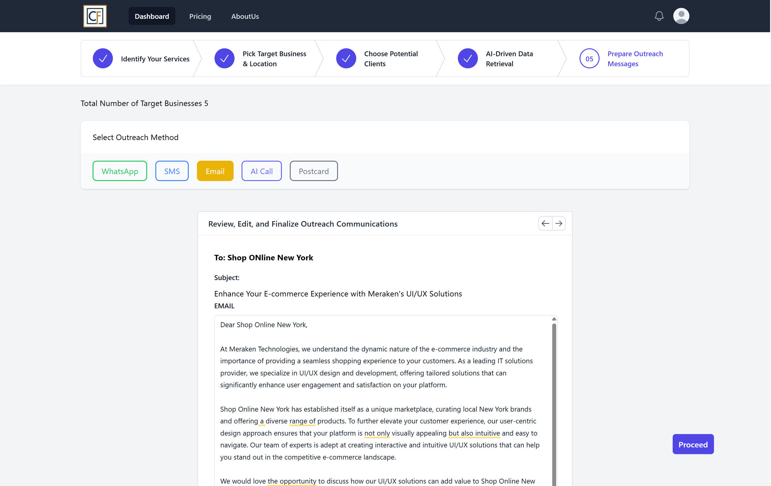The image size is (771, 486).
Task: Open the user profile avatar
Action: click(681, 16)
